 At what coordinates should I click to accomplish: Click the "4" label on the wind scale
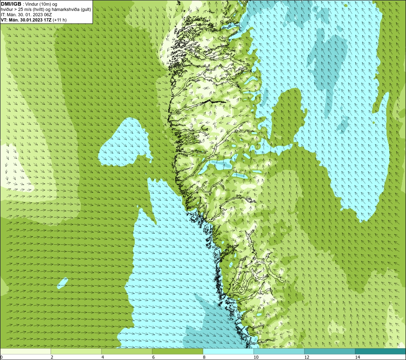pos(103,357)
